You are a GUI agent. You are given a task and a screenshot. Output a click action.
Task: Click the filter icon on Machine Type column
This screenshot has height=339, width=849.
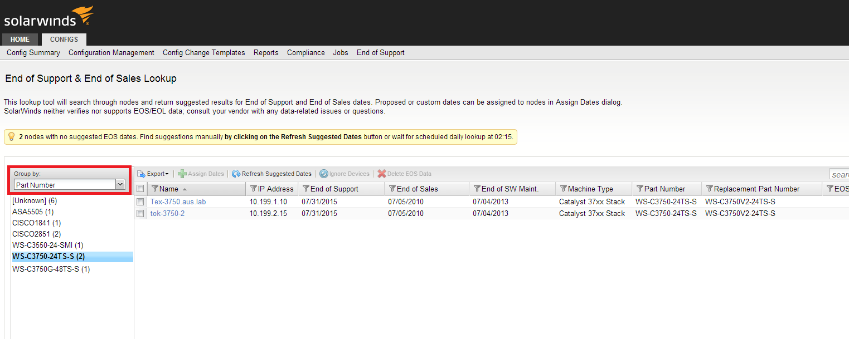(564, 189)
